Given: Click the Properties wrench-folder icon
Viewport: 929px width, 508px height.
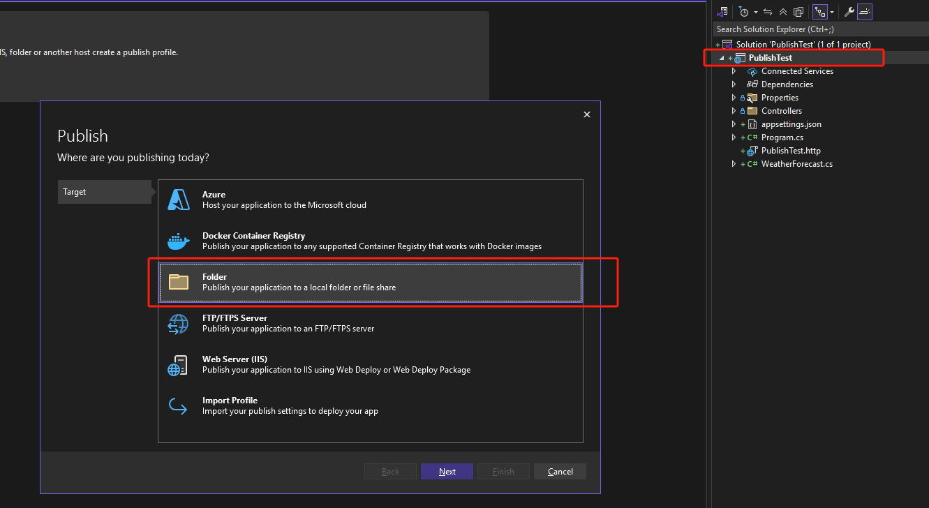Looking at the screenshot, I should 752,98.
